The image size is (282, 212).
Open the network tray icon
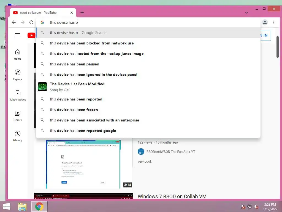click(x=250, y=207)
